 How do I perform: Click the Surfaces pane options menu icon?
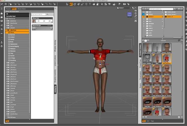tap(55, 8)
